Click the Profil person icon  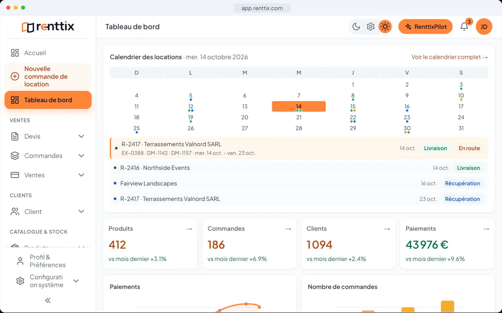point(20,261)
